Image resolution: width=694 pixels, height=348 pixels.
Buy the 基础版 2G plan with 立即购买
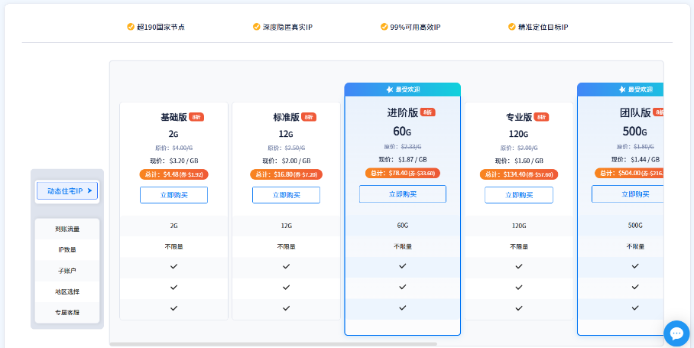[173, 195]
